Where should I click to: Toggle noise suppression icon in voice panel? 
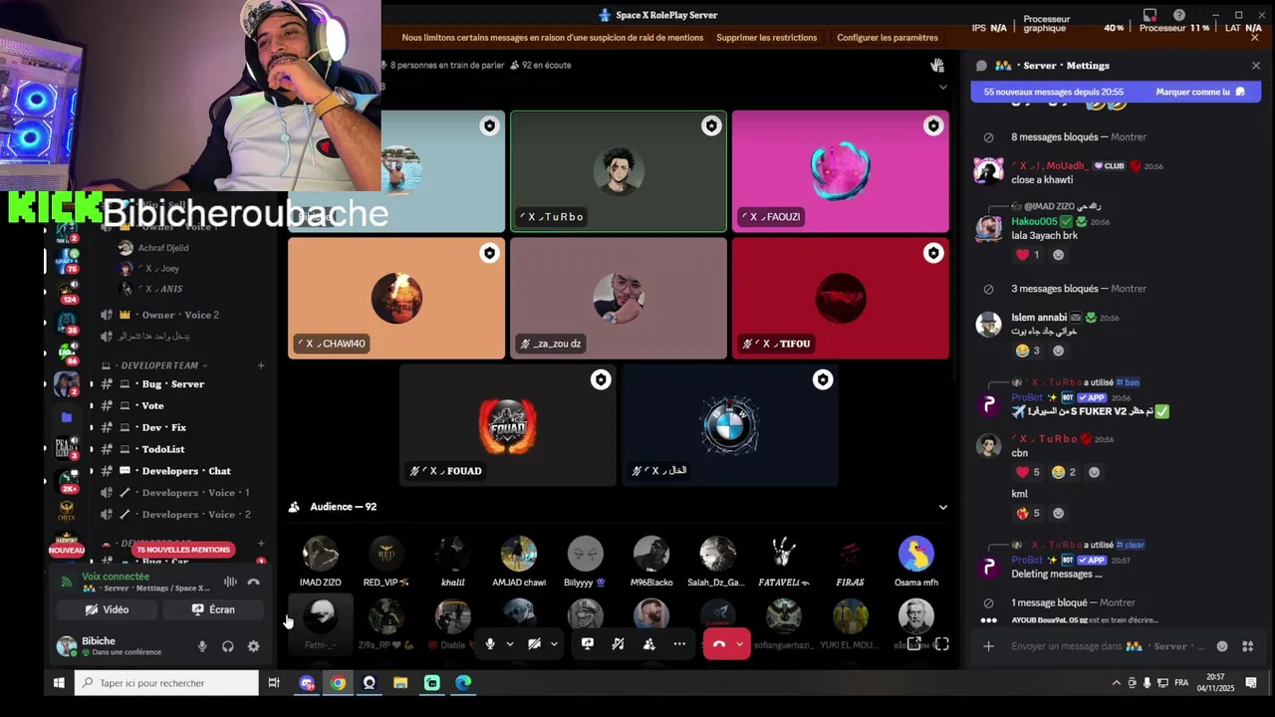pyautogui.click(x=230, y=582)
